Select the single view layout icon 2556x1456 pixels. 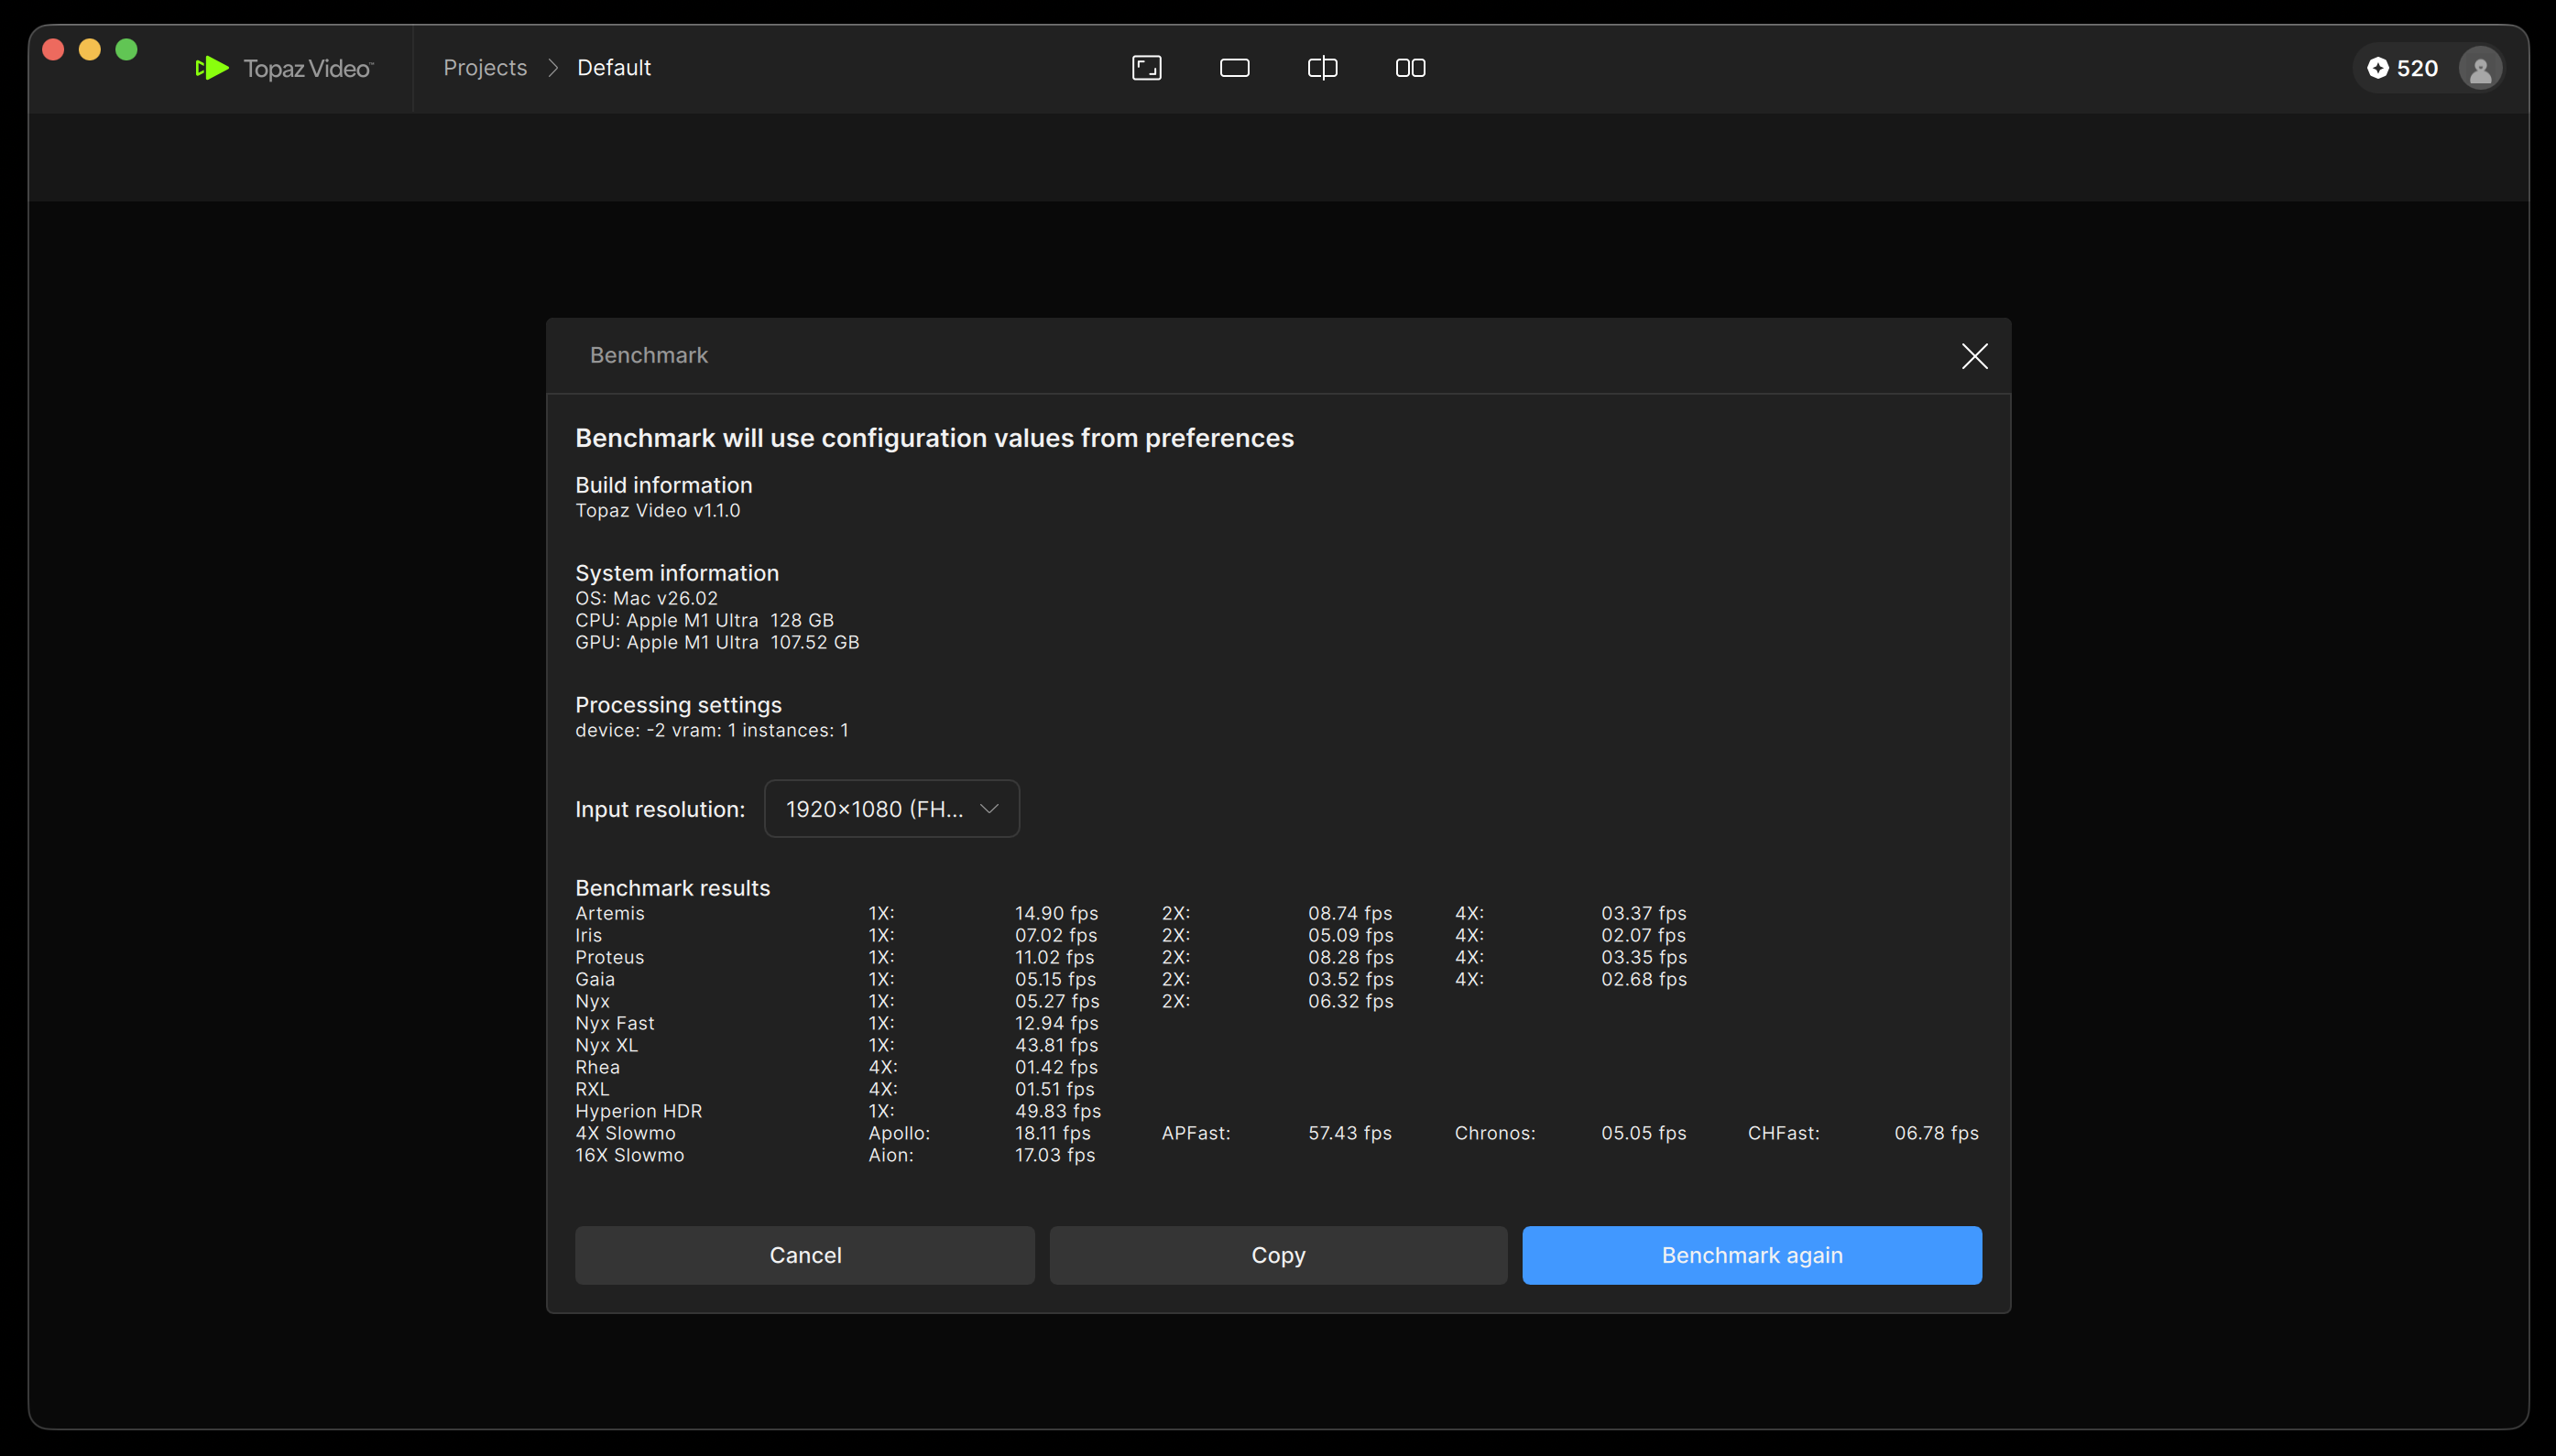pyautogui.click(x=1234, y=68)
